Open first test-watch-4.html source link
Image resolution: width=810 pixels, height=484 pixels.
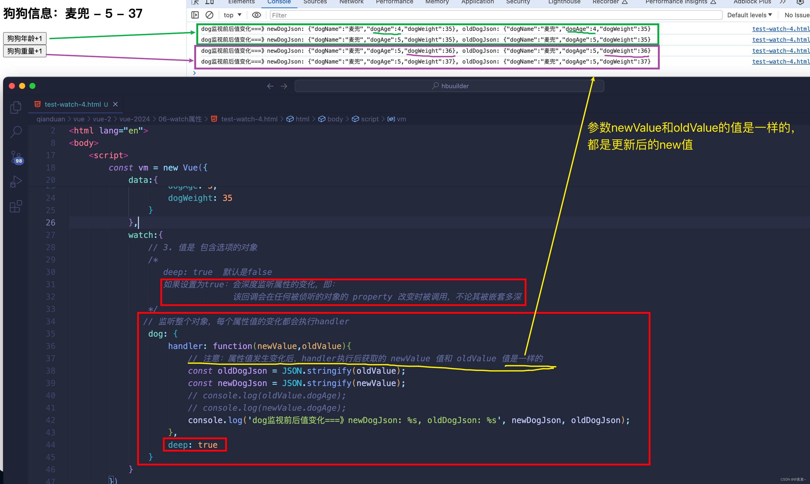click(780, 29)
